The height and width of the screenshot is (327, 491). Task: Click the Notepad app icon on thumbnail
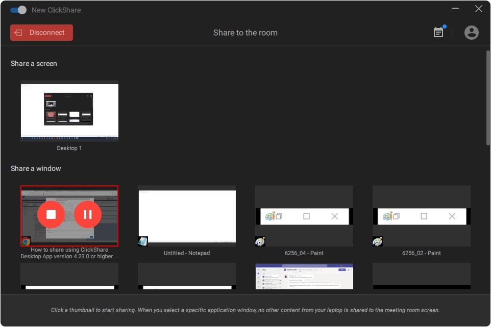[143, 241]
